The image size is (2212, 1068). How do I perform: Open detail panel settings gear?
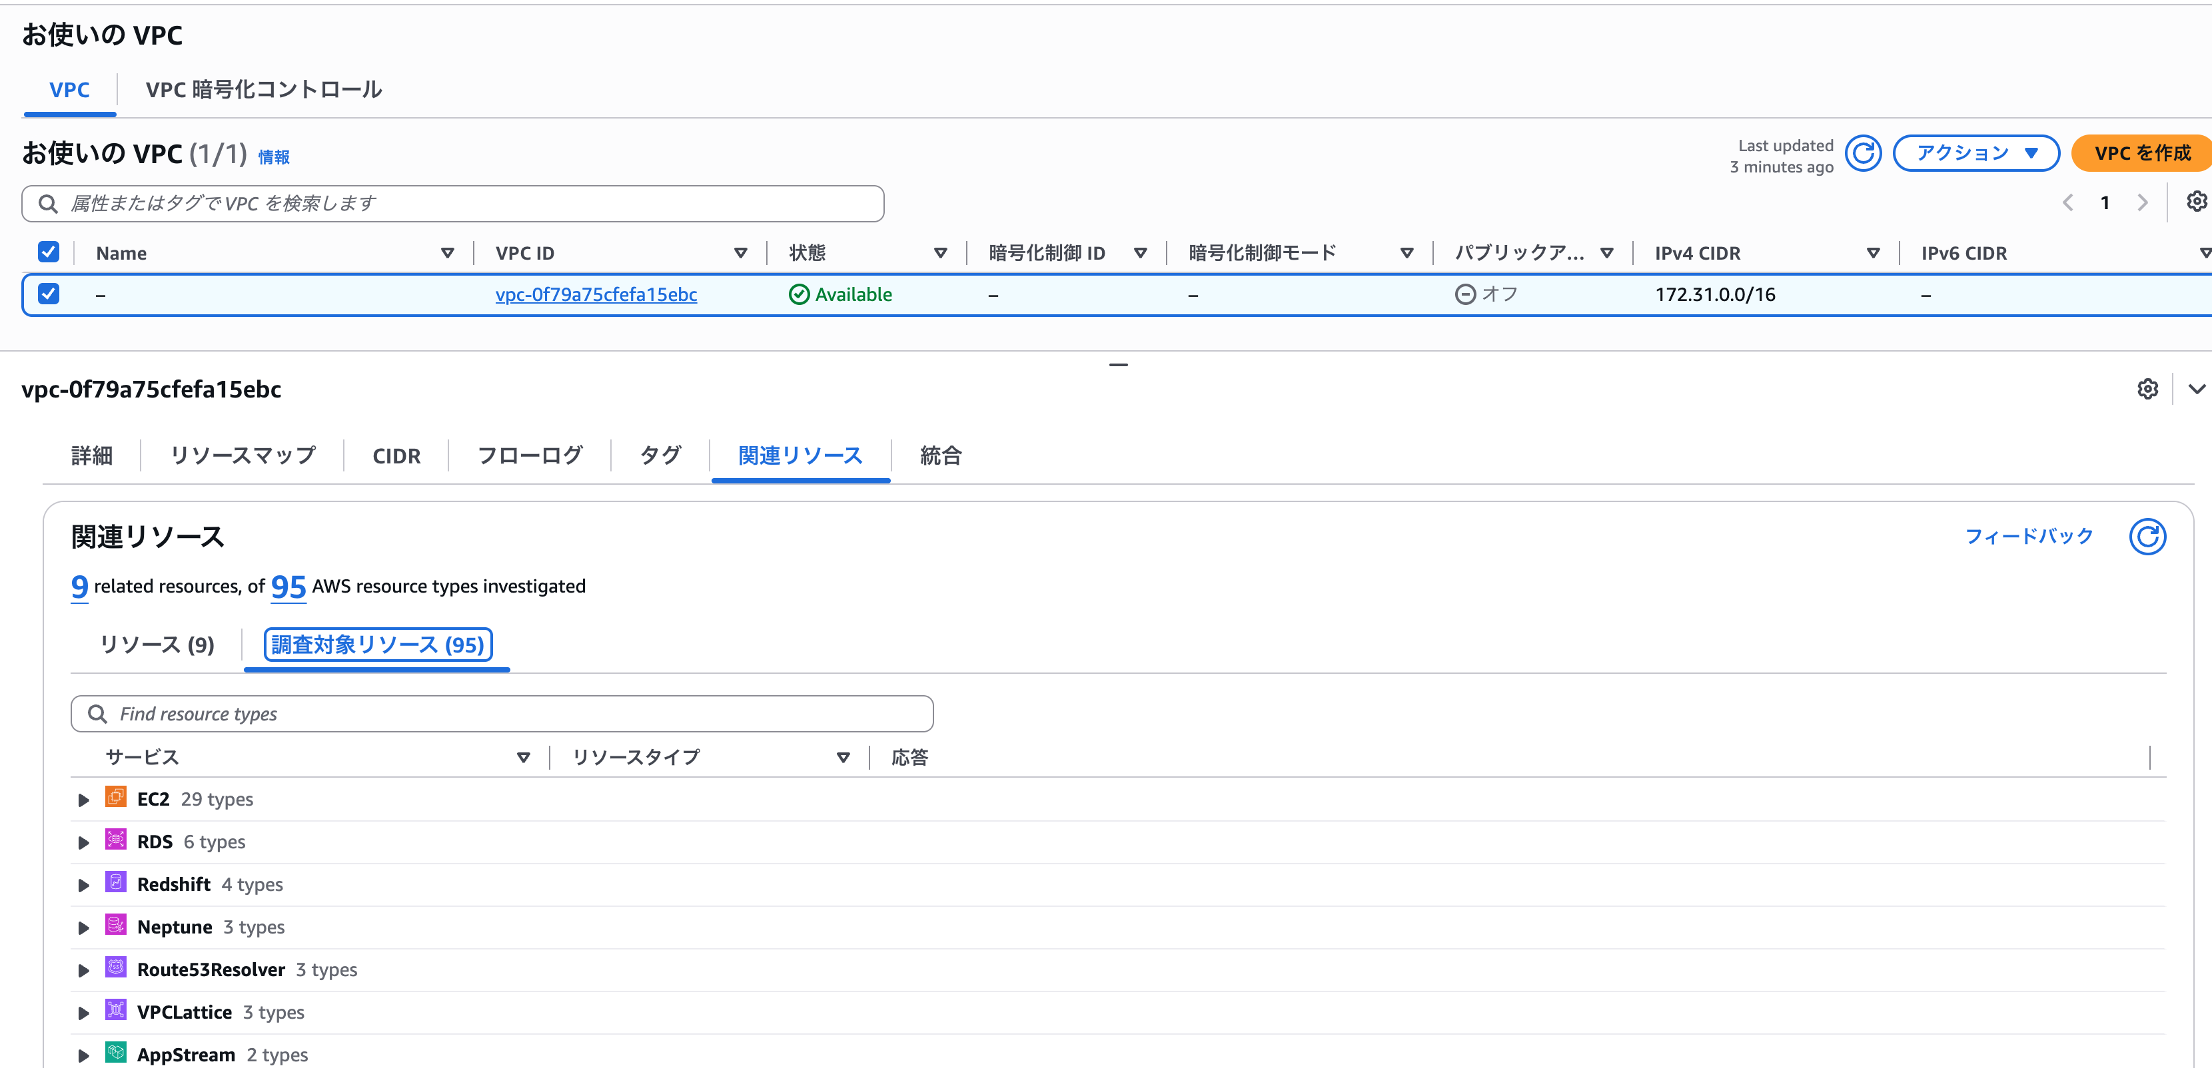click(x=2147, y=389)
